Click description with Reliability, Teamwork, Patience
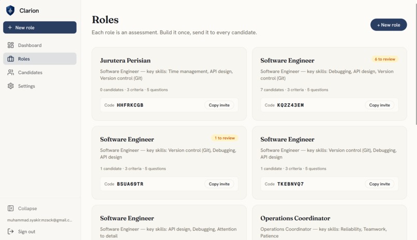 [323, 232]
